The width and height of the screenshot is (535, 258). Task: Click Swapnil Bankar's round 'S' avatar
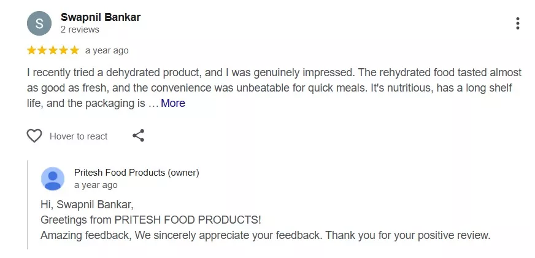pyautogui.click(x=40, y=23)
